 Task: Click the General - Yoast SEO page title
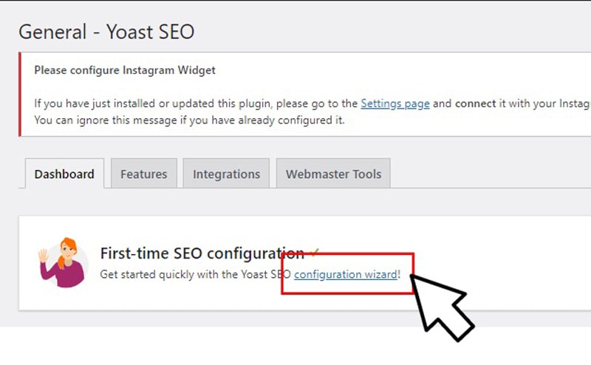106,32
